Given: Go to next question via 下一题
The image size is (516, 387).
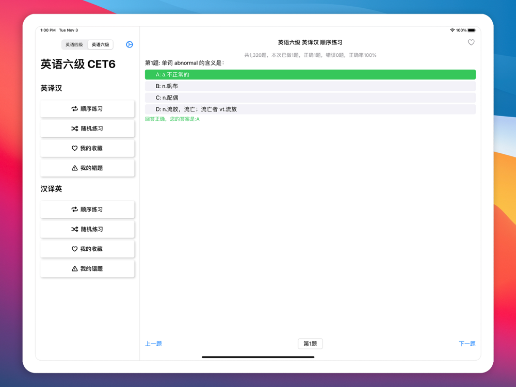Looking at the screenshot, I should [467, 344].
